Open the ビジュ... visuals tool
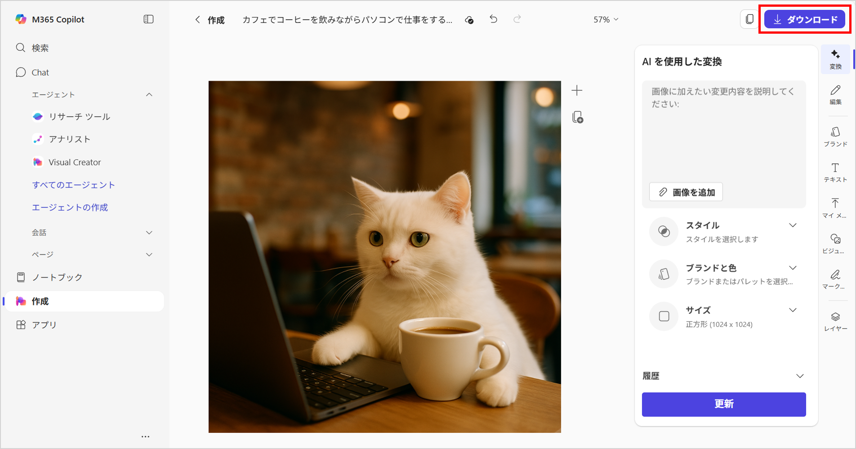The height and width of the screenshot is (449, 856). coord(835,243)
